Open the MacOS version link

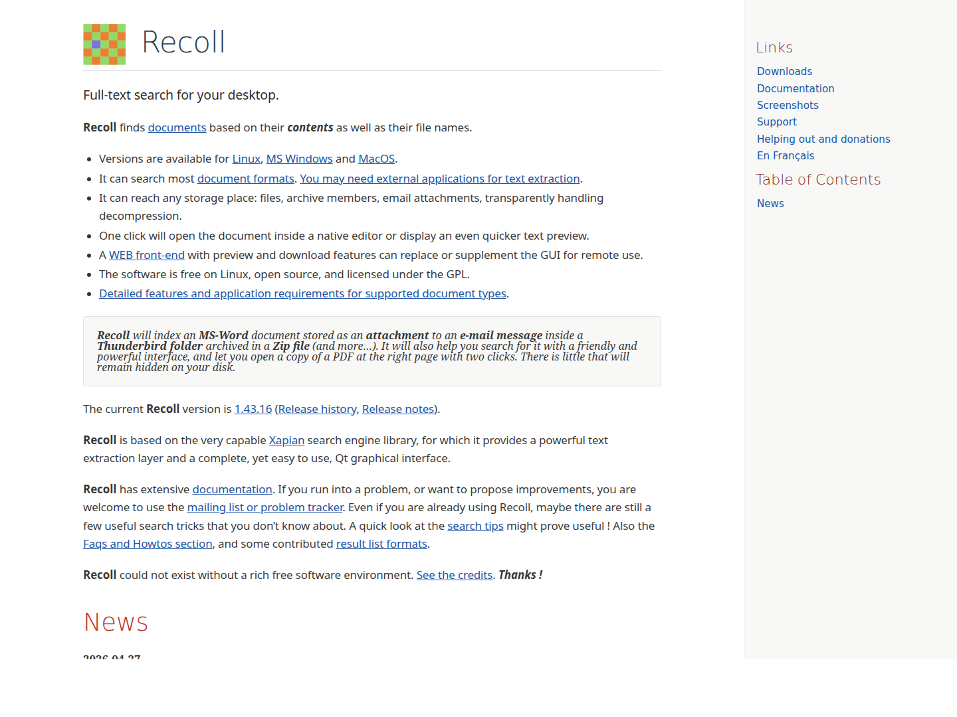[377, 159]
